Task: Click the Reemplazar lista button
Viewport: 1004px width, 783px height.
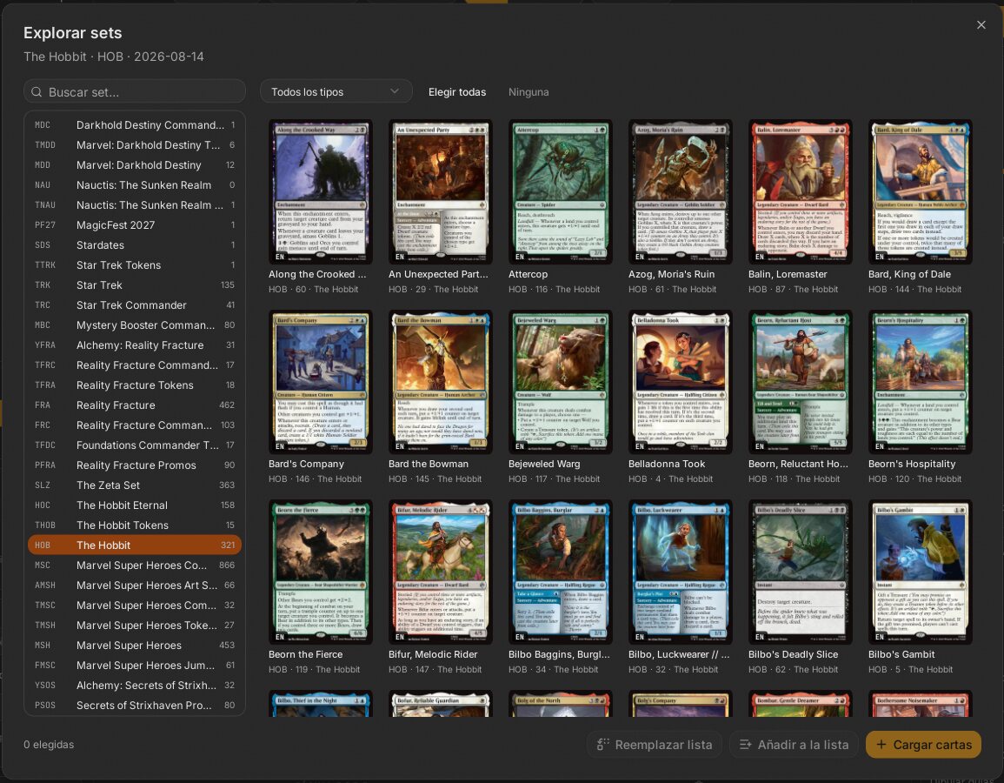Action: (x=654, y=745)
